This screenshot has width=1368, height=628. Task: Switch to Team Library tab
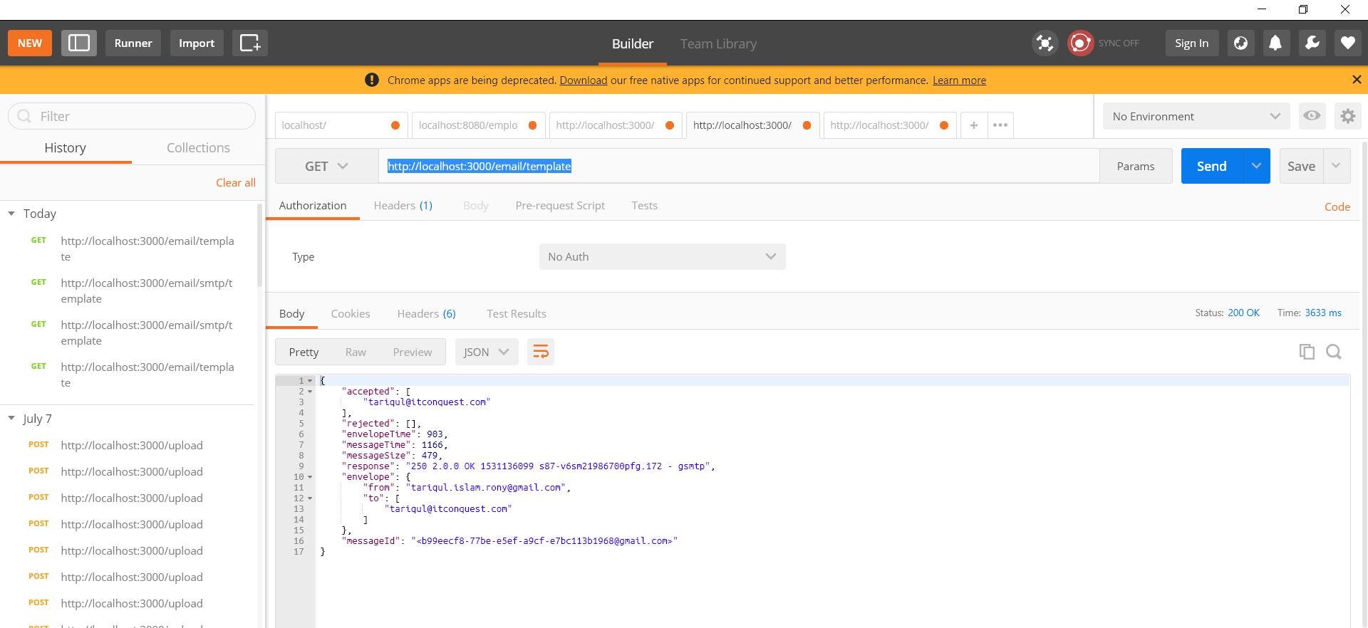coord(718,43)
